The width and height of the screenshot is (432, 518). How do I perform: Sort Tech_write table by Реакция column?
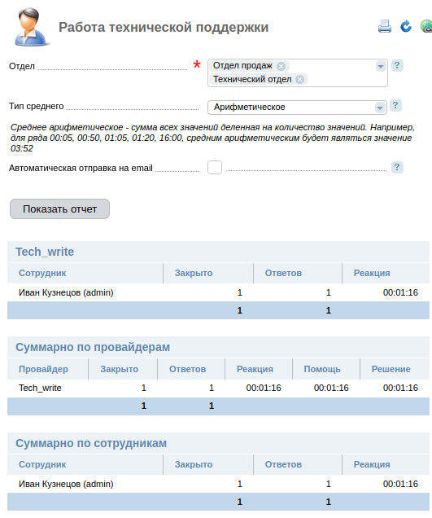[x=372, y=273]
